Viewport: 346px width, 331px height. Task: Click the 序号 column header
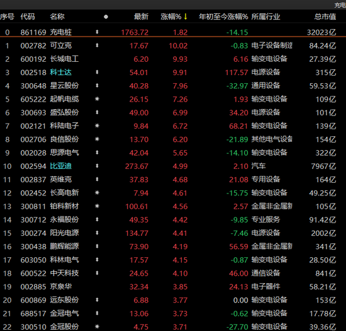(7, 16)
